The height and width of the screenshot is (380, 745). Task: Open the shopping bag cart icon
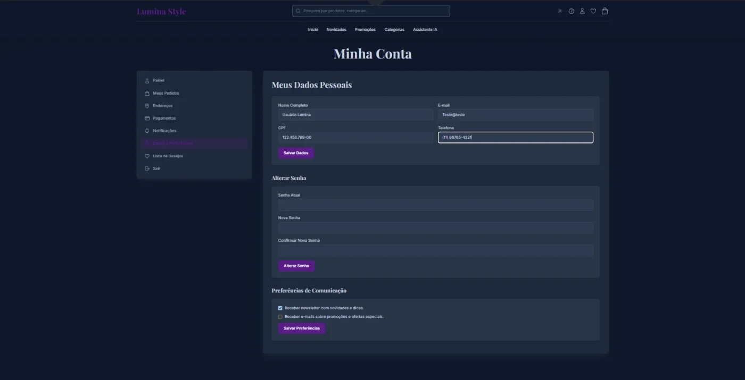pyautogui.click(x=605, y=11)
